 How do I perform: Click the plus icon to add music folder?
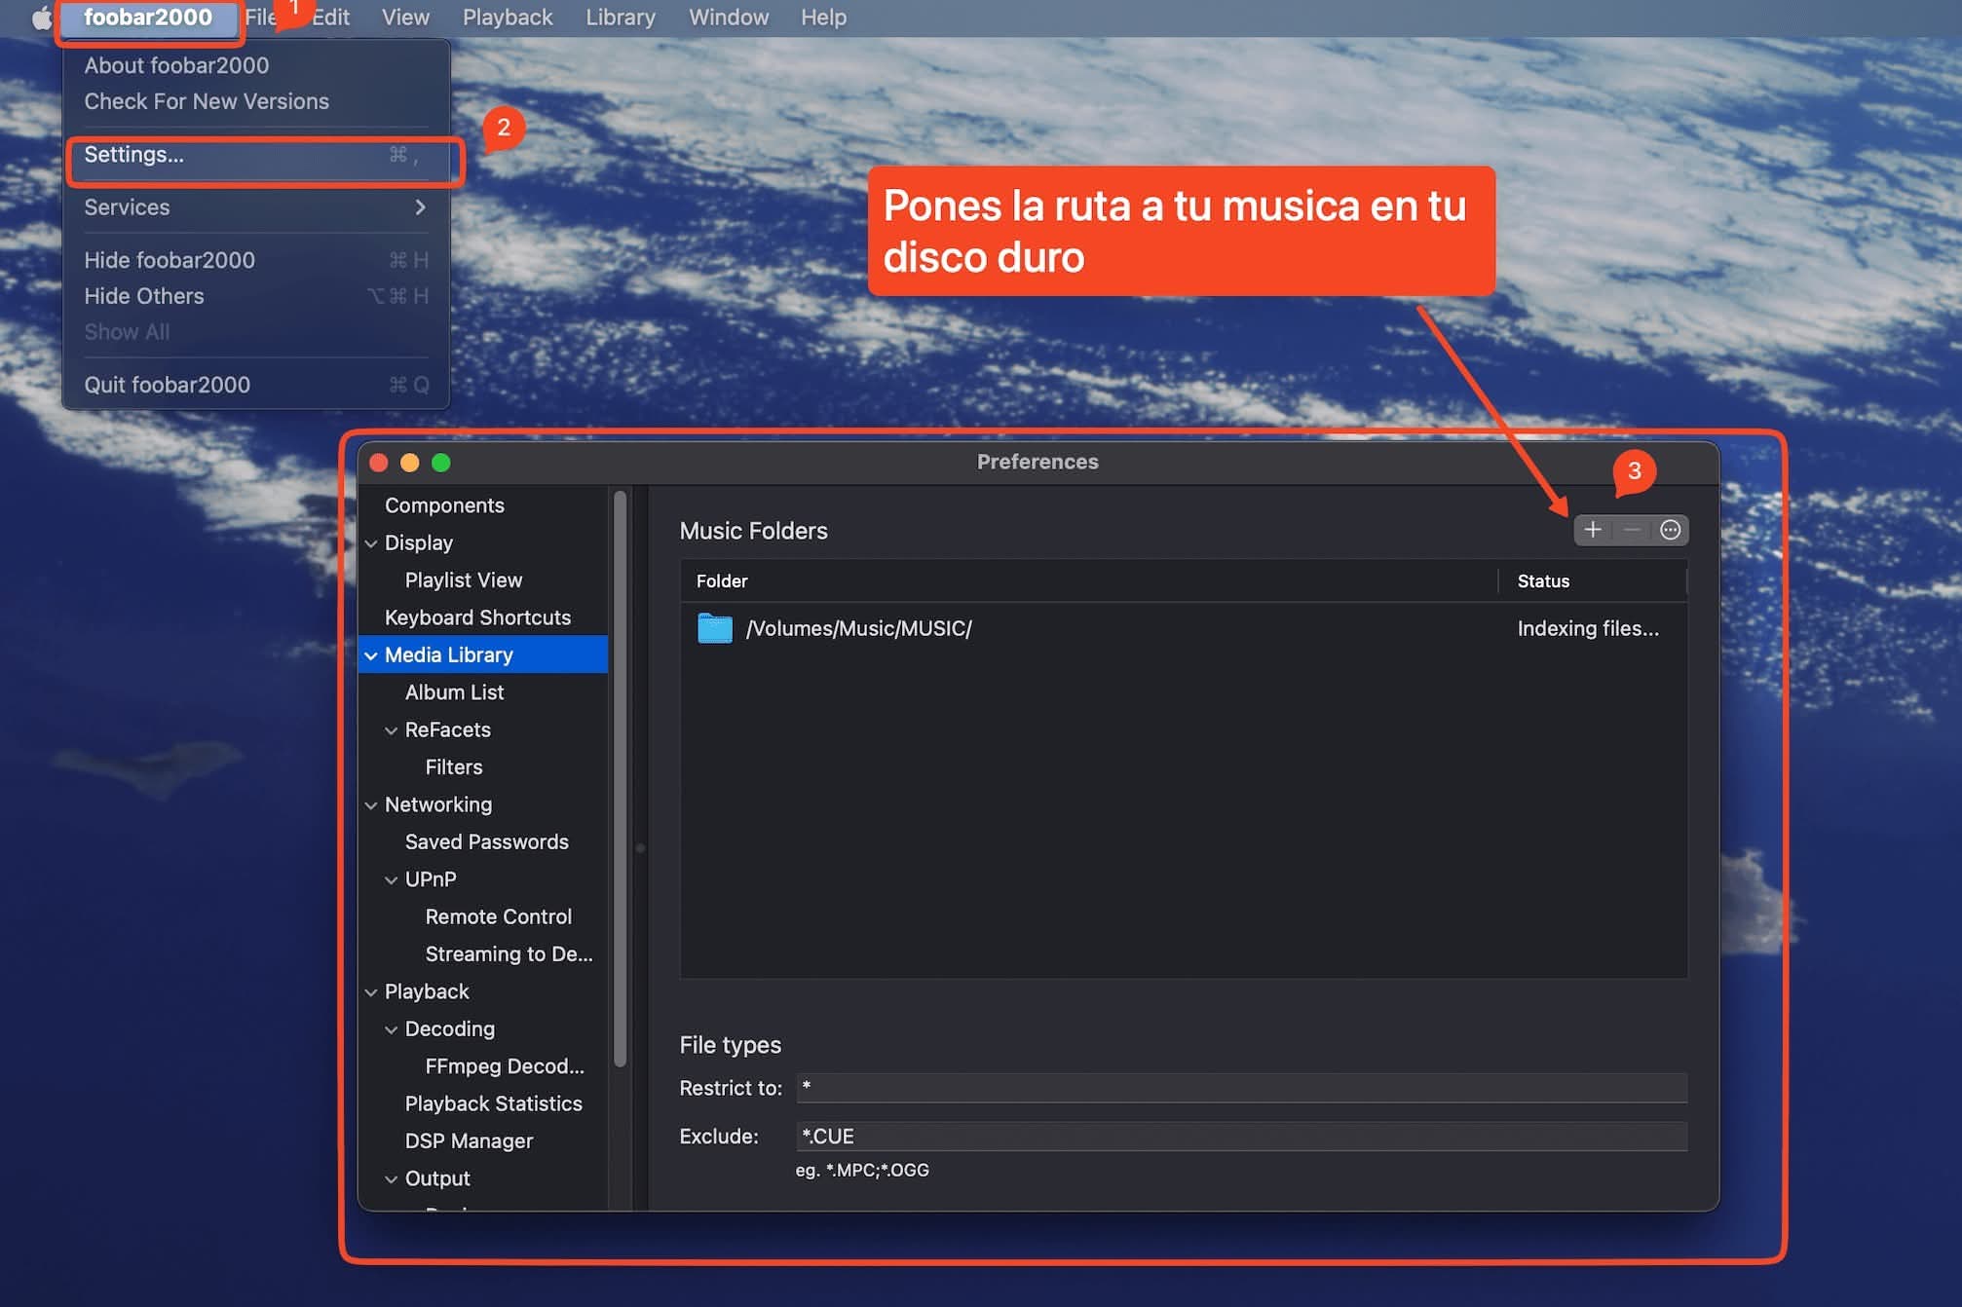1593,530
